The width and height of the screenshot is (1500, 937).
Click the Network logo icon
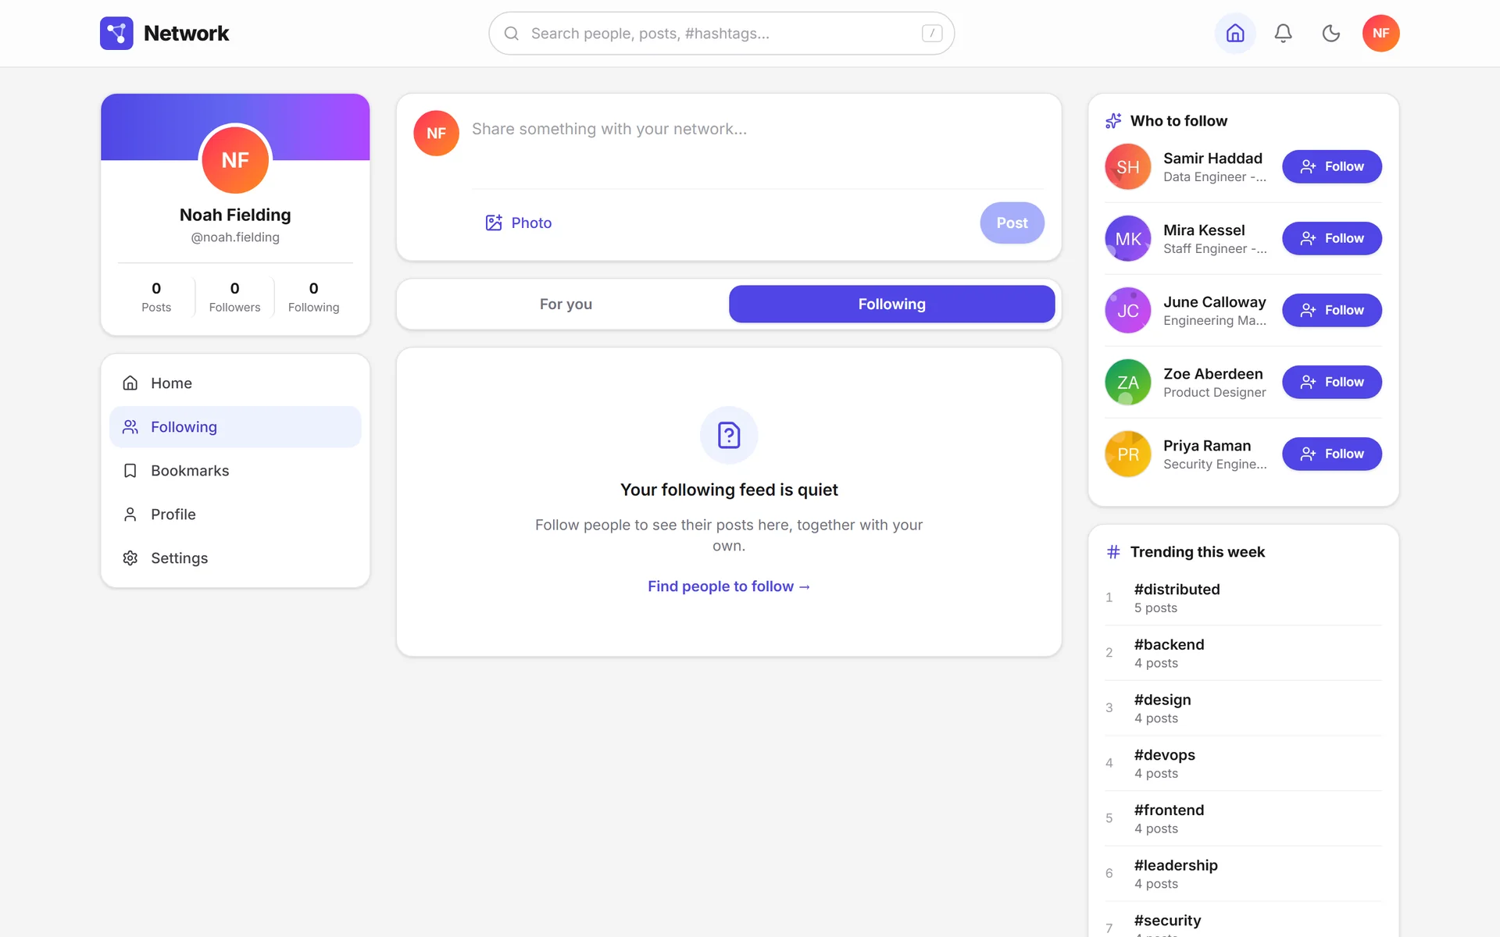(x=116, y=33)
